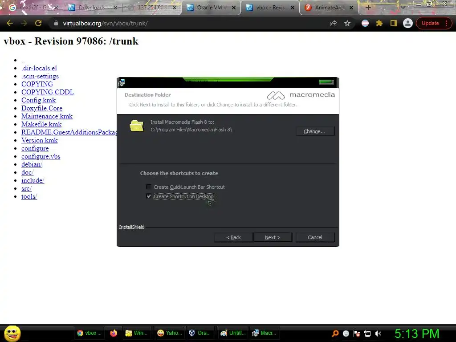Click the flag with red X tray icon
456x342 pixels.
(x=357, y=333)
